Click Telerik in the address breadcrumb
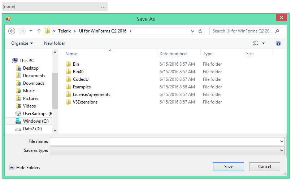 click(x=64, y=31)
